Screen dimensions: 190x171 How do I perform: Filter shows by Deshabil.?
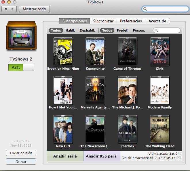87,30
